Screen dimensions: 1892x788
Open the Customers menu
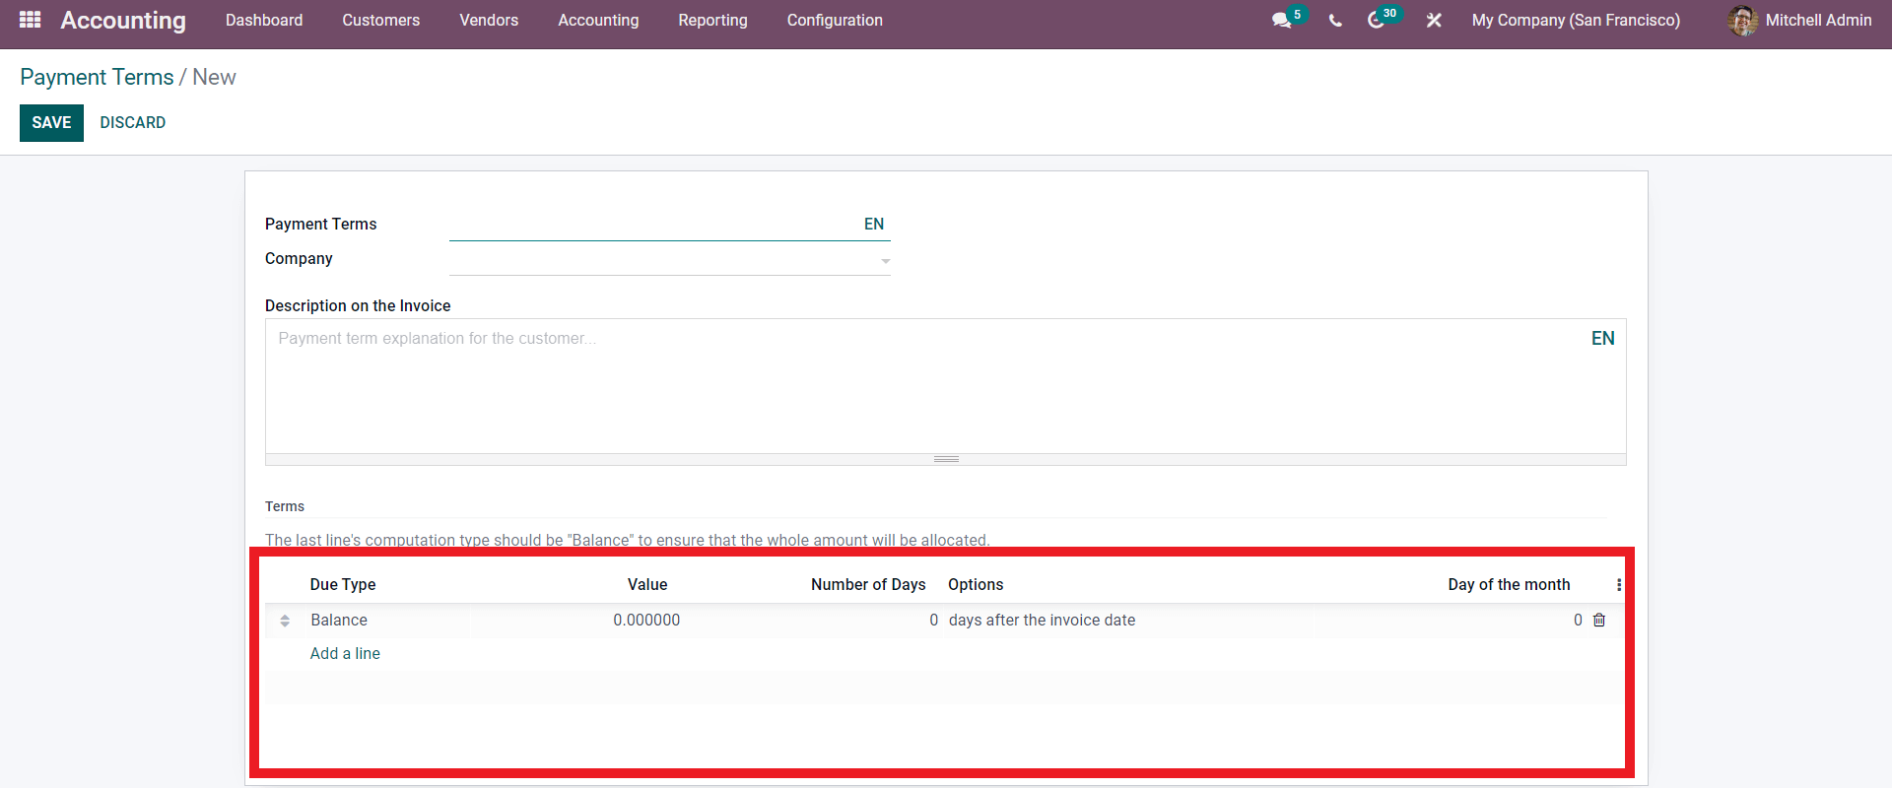pyautogui.click(x=381, y=21)
